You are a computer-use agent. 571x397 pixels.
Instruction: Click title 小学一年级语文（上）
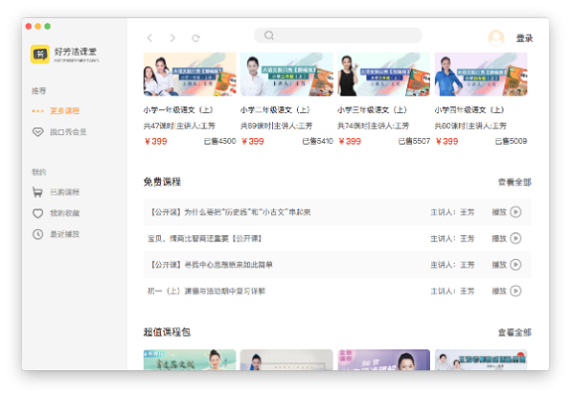tap(178, 109)
